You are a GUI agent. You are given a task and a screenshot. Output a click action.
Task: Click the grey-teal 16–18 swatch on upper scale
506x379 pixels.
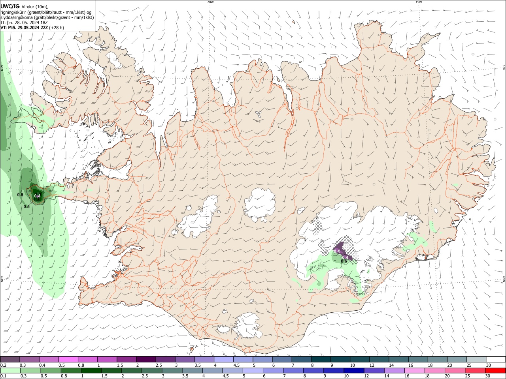tap(418, 359)
